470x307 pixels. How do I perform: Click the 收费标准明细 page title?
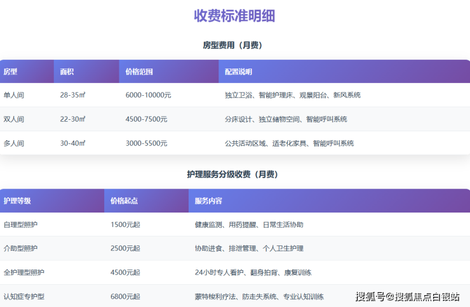pyautogui.click(x=234, y=16)
